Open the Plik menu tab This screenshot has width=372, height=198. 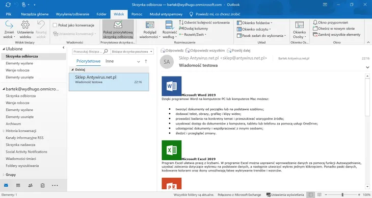tap(9, 14)
